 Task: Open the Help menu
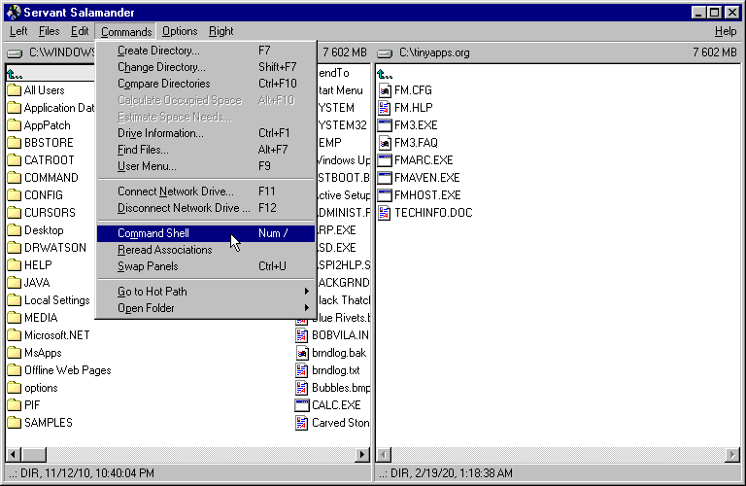pyautogui.click(x=726, y=31)
